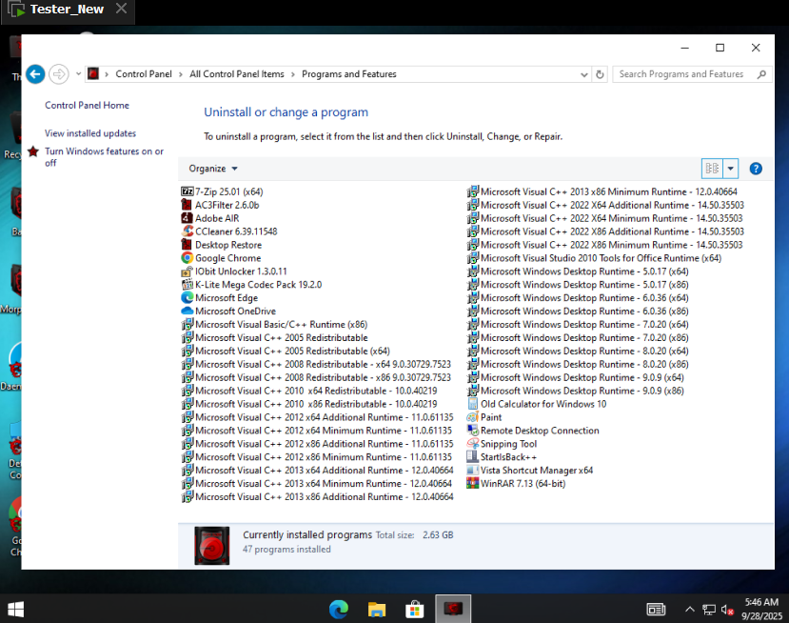Open Control Panel Home link
The width and height of the screenshot is (789, 623).
pos(87,105)
